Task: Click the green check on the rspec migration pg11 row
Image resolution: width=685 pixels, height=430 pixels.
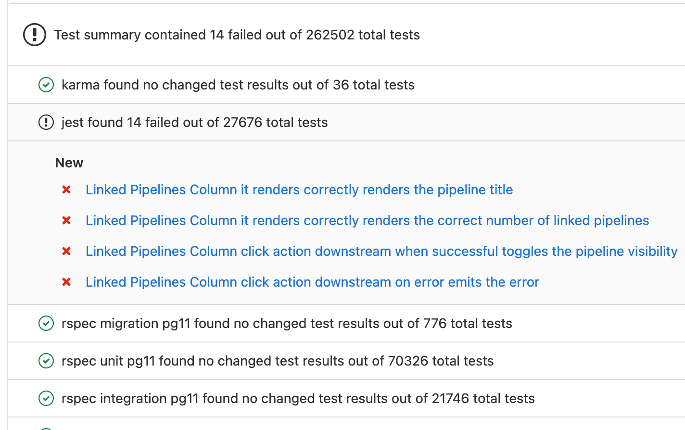Action: point(46,323)
